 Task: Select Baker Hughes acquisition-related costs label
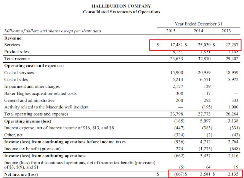[40, 94]
